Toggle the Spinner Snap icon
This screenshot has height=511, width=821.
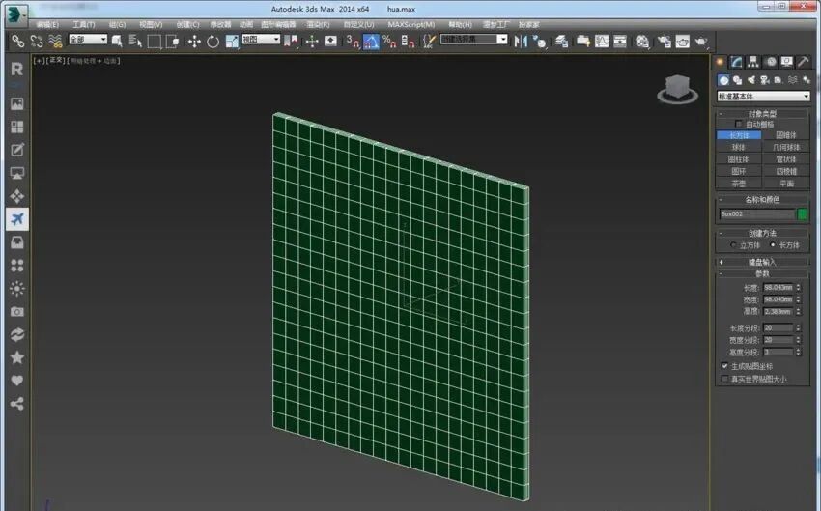coord(408,42)
